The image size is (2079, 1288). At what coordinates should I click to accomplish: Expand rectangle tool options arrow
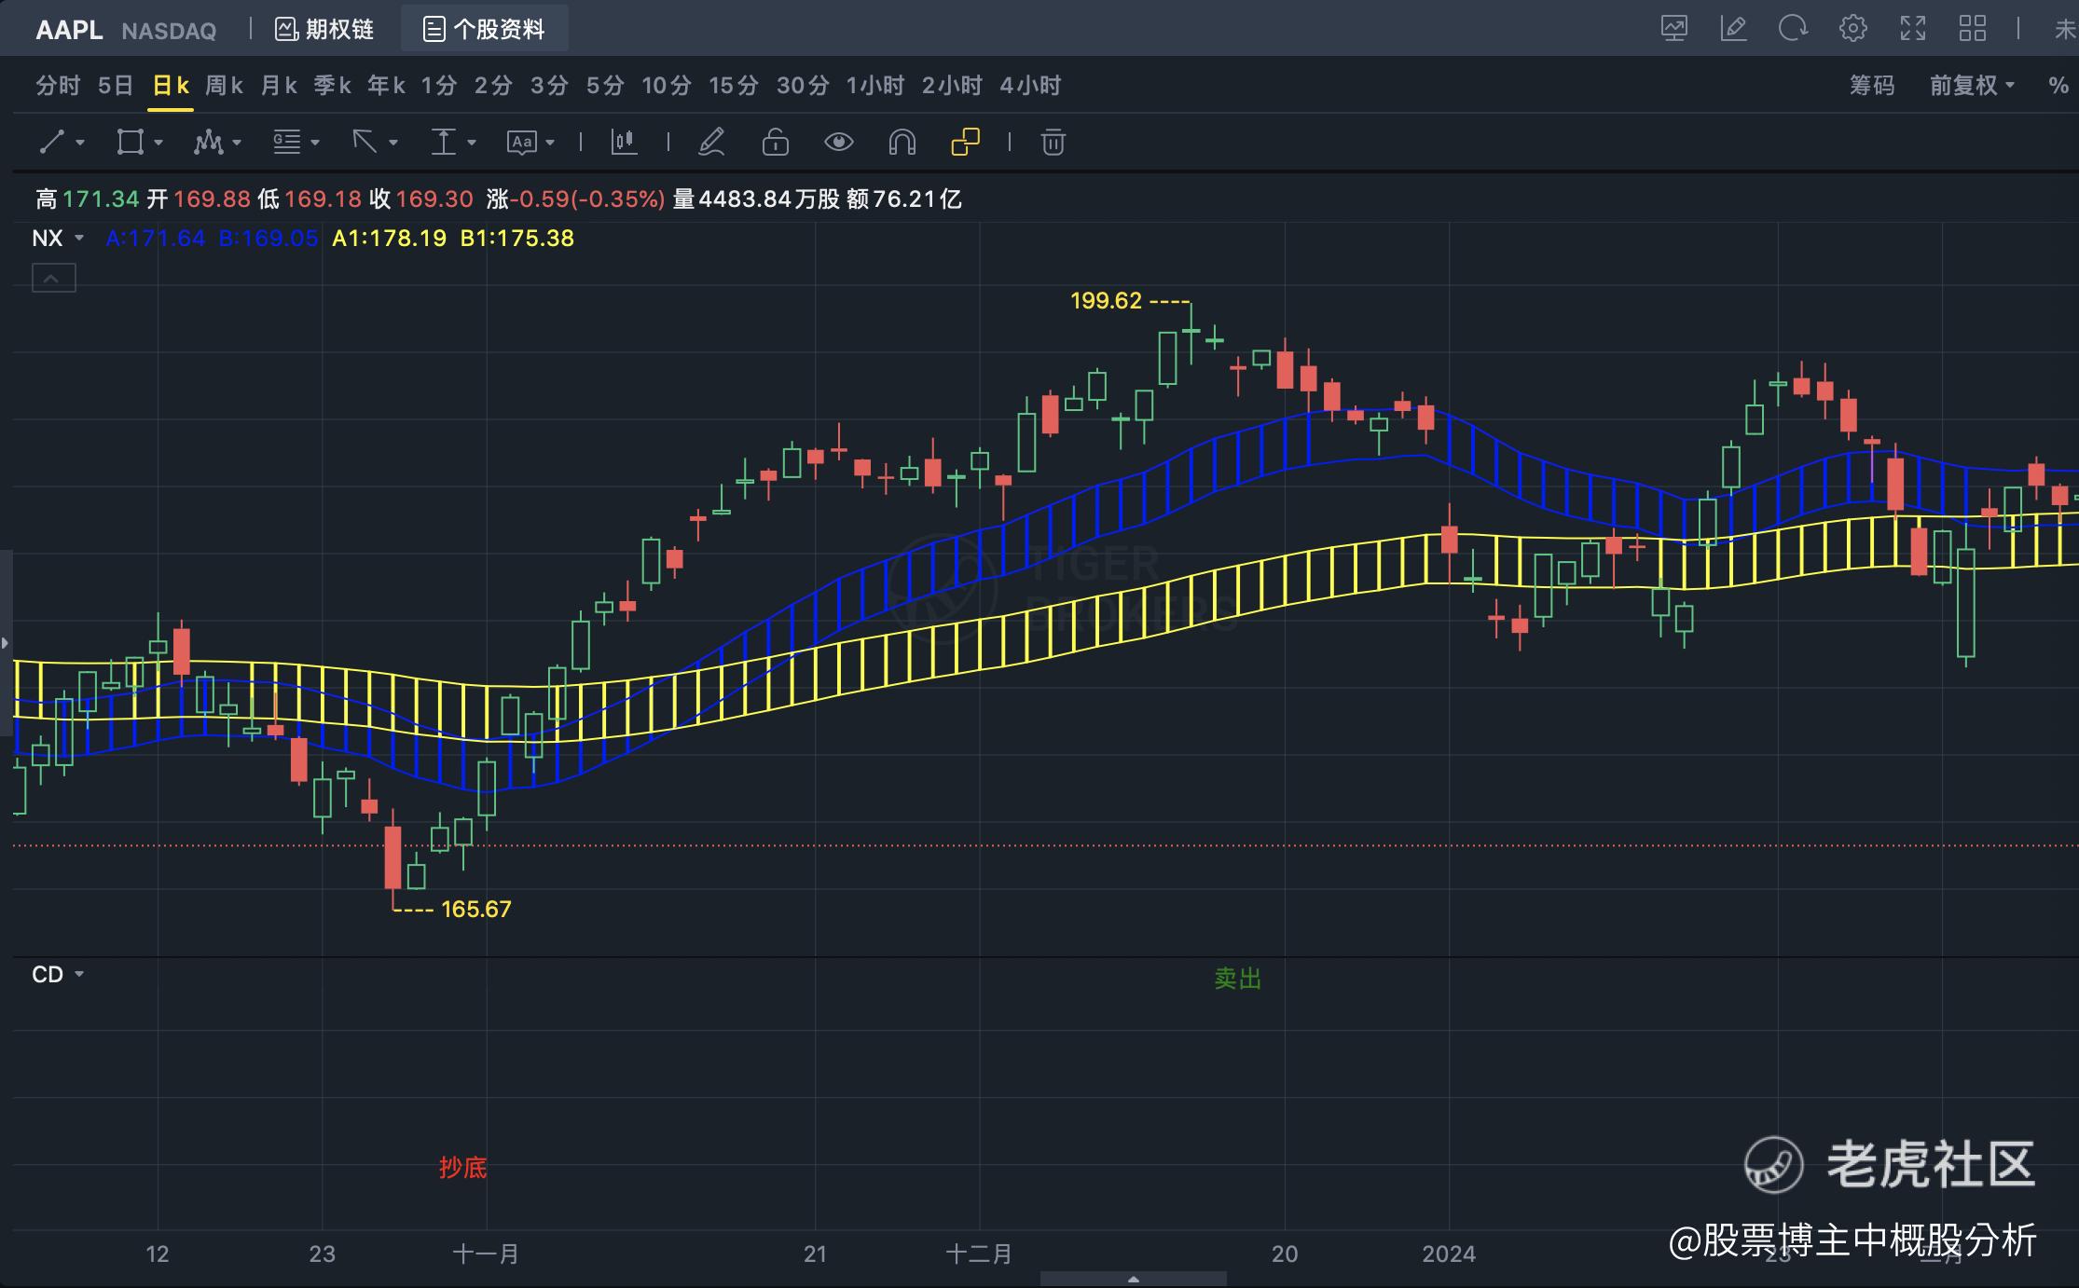(158, 143)
